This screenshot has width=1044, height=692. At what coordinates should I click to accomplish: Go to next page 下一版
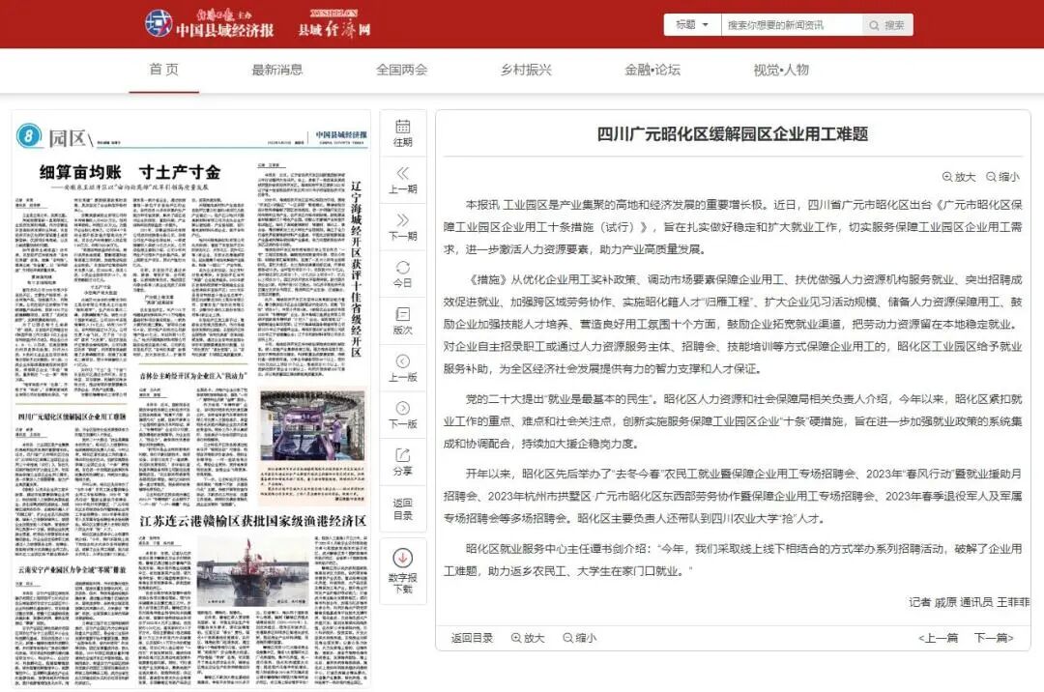click(403, 416)
